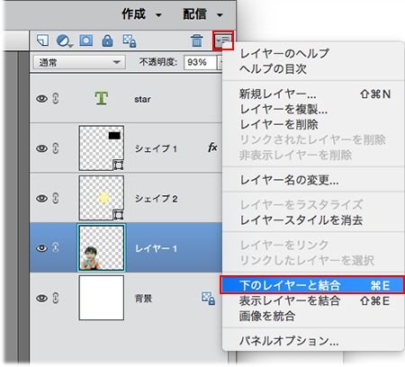Choose 下のレイヤーと結合 from the menu
Screen dimensions: 405x367
(312, 285)
